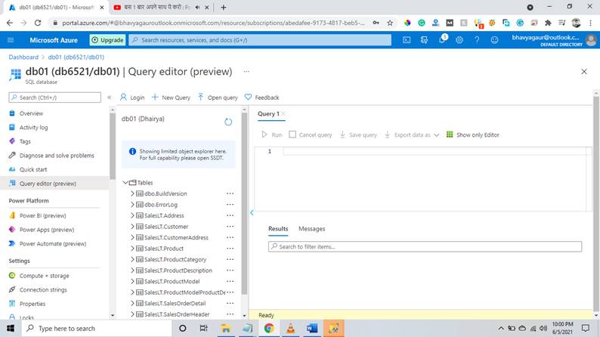Open more options for SalesLT.ProductCategory
The image size is (600, 337).
click(230, 259)
